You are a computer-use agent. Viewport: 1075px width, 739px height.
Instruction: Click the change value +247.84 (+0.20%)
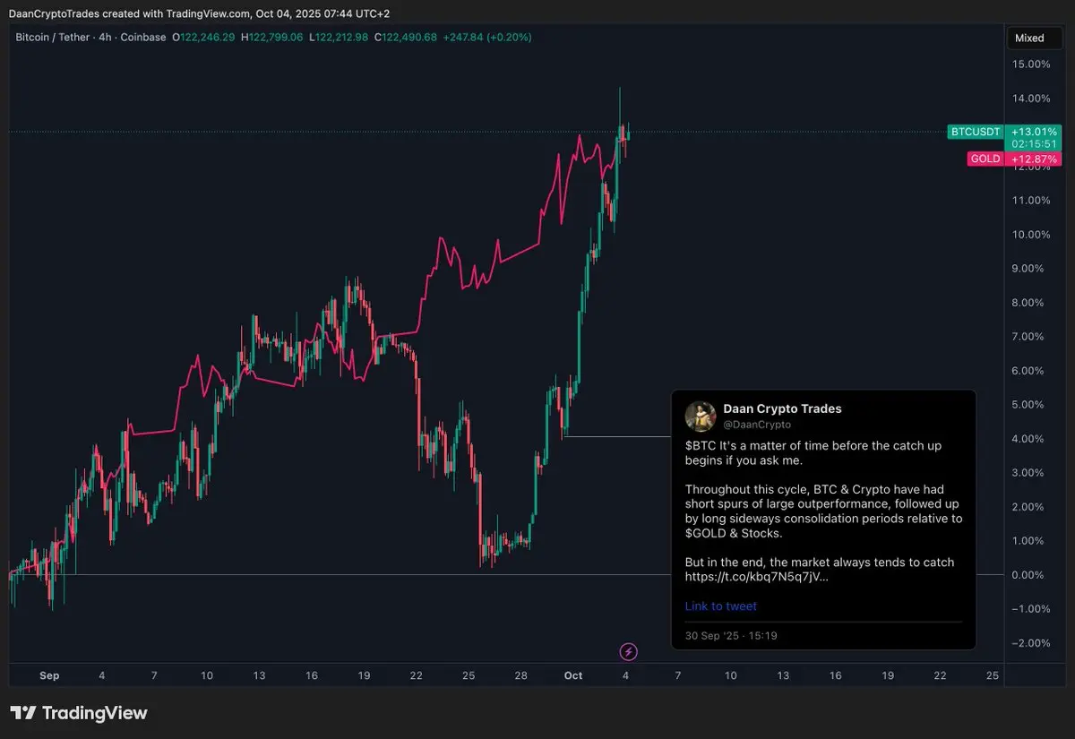click(487, 38)
